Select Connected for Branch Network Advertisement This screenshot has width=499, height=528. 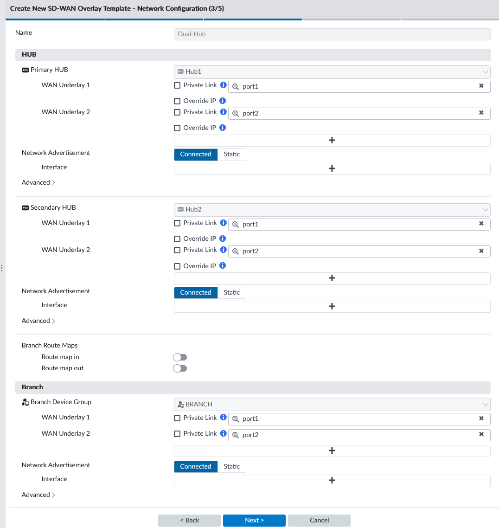coord(195,466)
